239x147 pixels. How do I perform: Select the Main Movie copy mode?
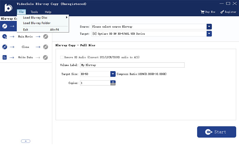pos(25,36)
